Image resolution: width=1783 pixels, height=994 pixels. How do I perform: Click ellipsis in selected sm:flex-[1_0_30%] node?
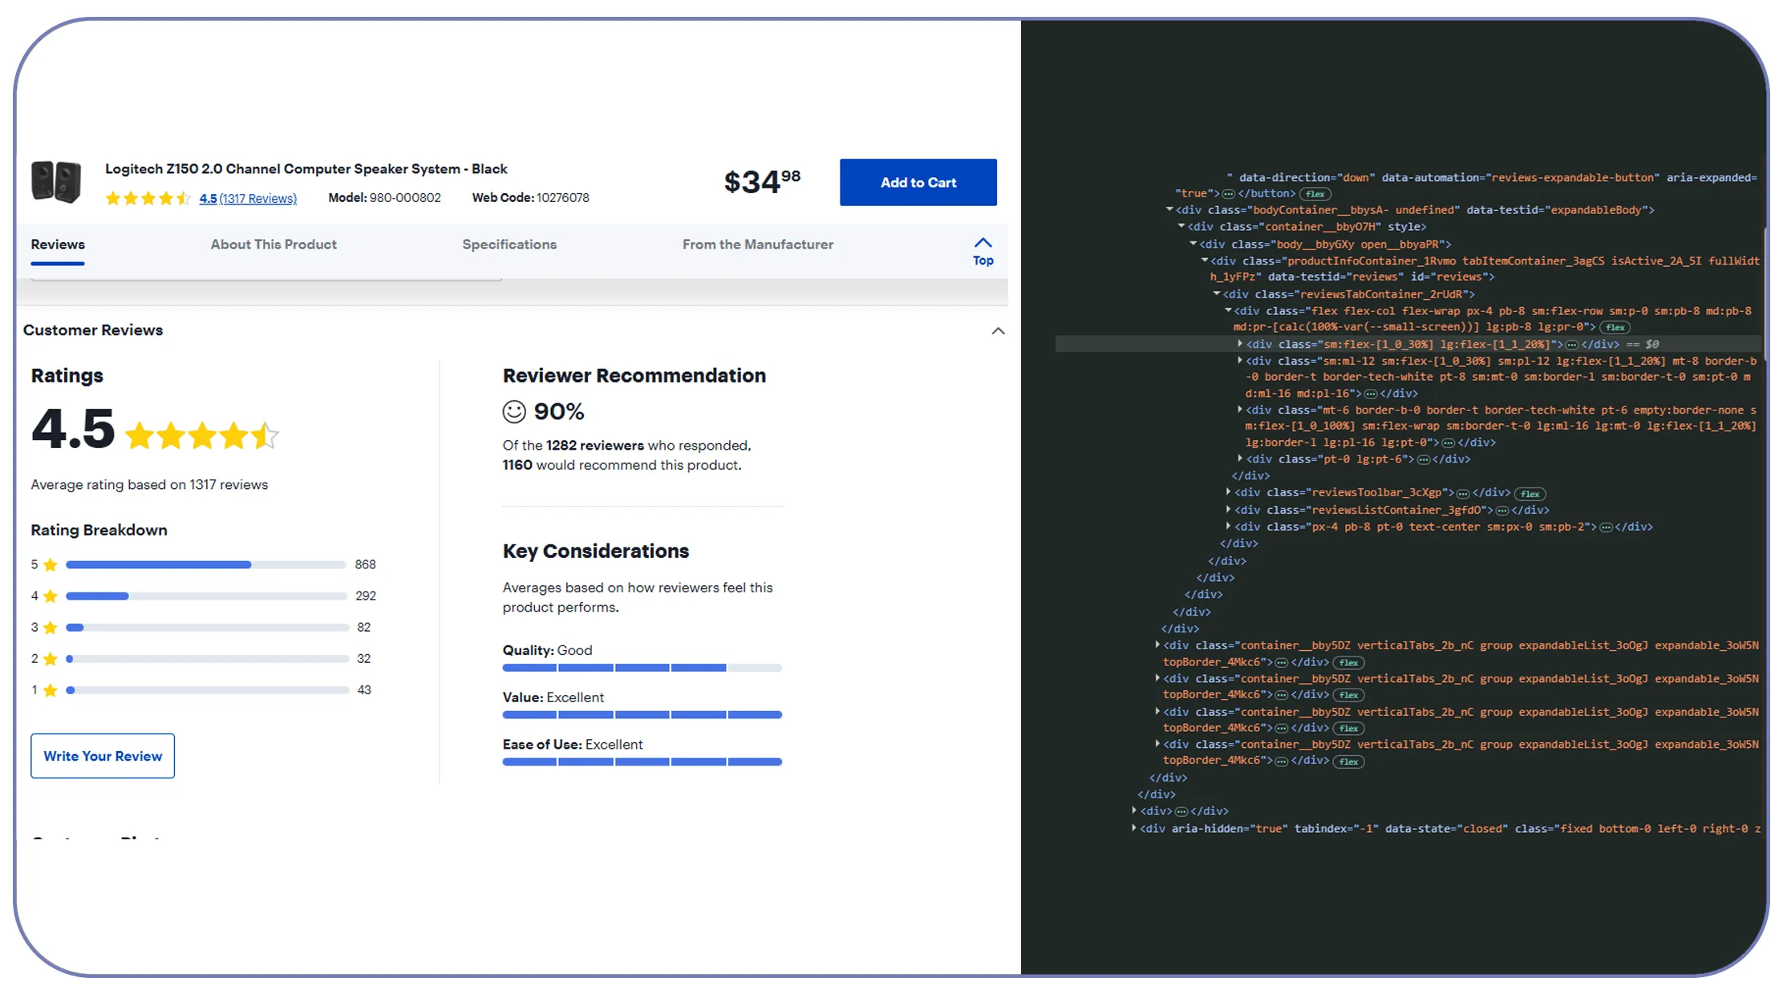tap(1572, 345)
